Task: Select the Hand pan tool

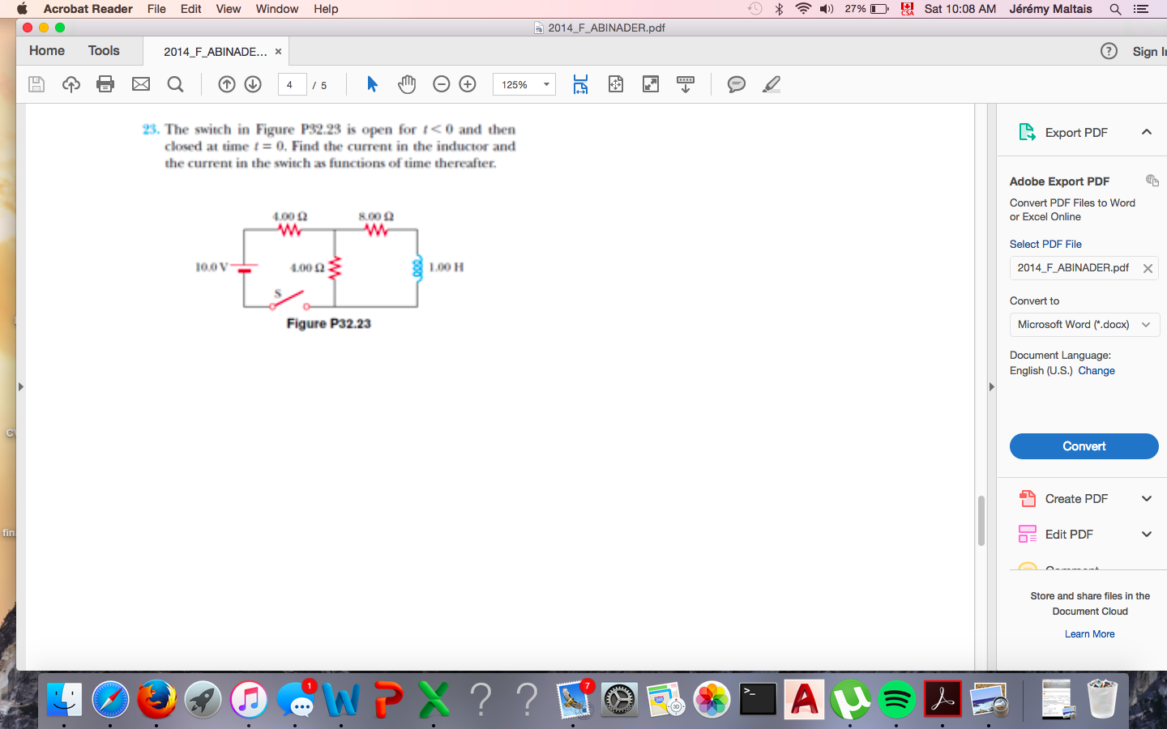Action: [x=407, y=84]
